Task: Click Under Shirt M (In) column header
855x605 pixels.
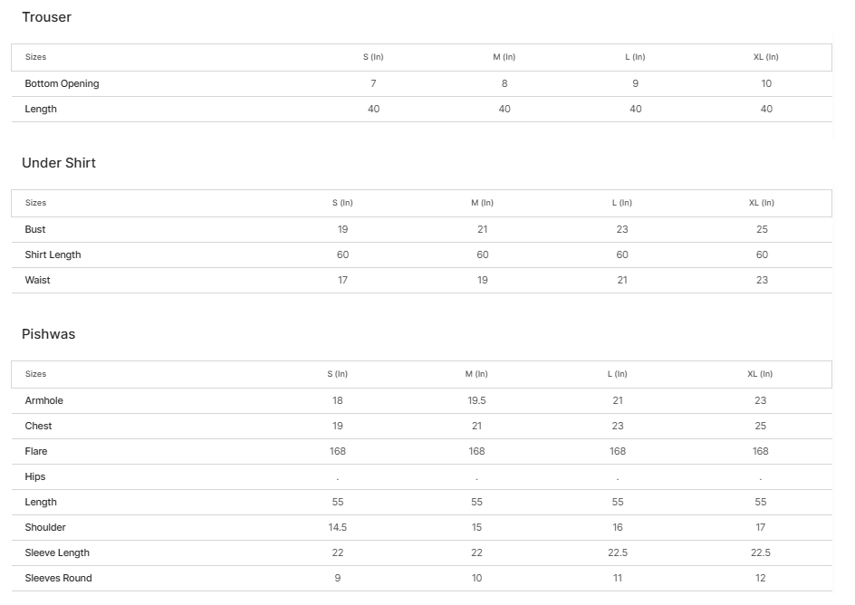Action: pos(482,203)
